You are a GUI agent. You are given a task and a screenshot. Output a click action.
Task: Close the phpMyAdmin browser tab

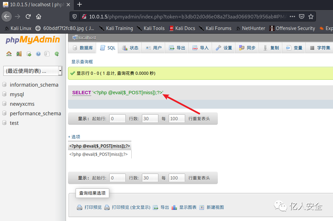click(68, 5)
